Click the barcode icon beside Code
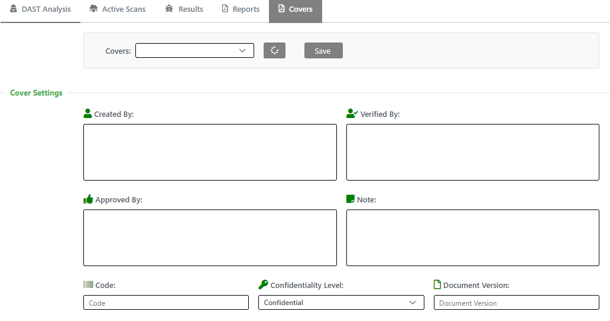The image size is (610, 321). click(x=88, y=284)
